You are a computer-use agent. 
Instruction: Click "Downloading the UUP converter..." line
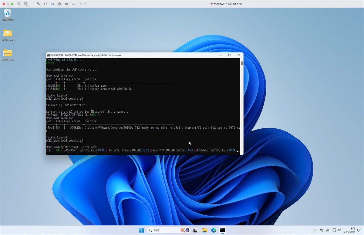(x=72, y=70)
